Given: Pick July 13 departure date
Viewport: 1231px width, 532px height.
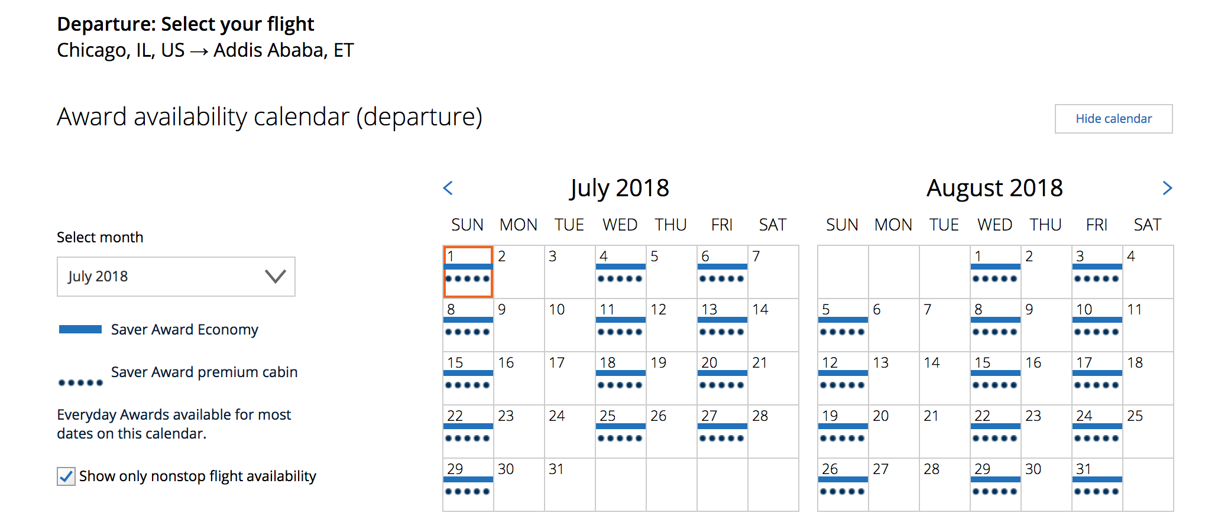Looking at the screenshot, I should point(722,325).
